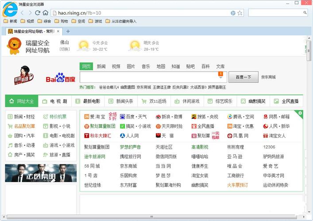Click the Baidu logo
Screen dimensions: 313x221
[x=61, y=77]
